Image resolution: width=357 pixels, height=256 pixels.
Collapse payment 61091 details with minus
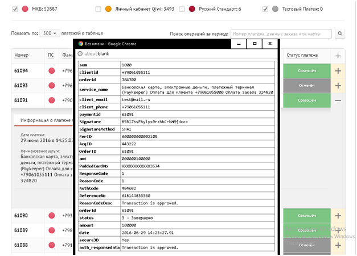[338, 100]
